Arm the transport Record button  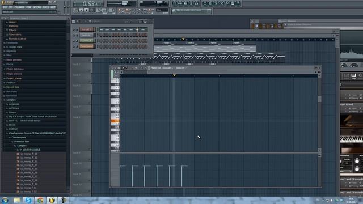point(92,10)
